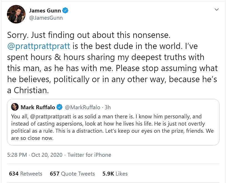Screen dimensions: 228x183
Task: Click Mark Ruffalo's small avatar
Action: (x=15, y=107)
